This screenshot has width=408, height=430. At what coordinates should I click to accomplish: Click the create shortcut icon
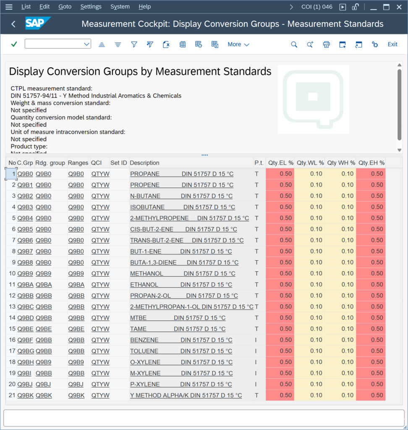click(x=358, y=45)
